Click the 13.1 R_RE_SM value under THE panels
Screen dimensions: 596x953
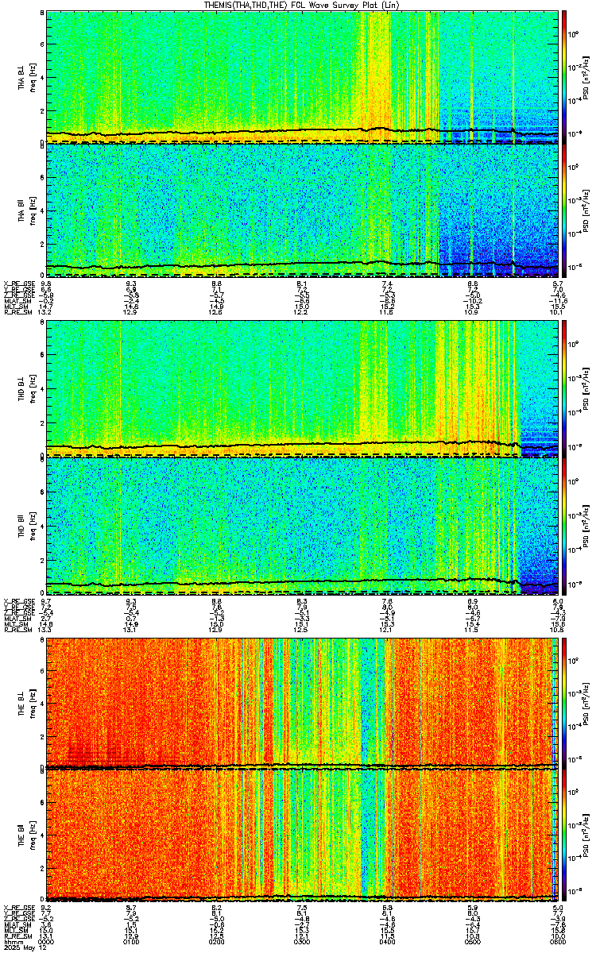point(46,937)
